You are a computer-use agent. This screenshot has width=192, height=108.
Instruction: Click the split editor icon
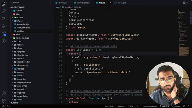coord(184,3)
